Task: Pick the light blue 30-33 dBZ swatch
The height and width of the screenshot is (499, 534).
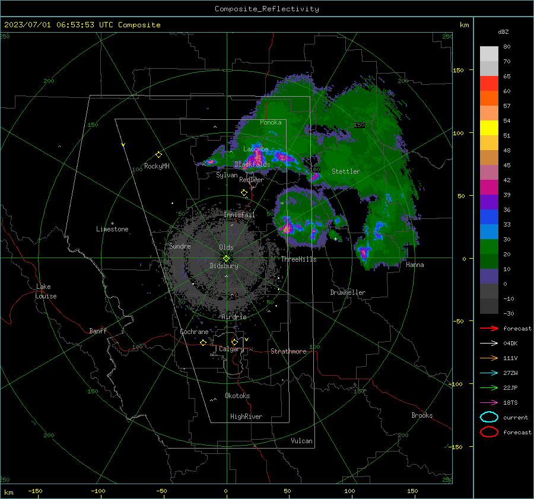Action: coord(489,232)
